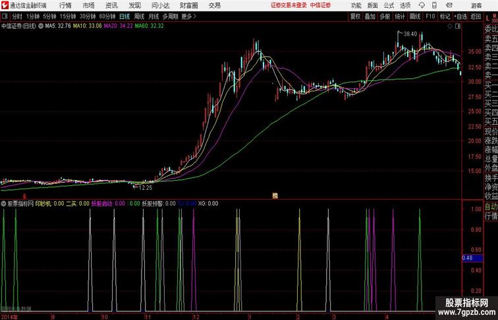Viewport: 498px width, 320px height.
Task: Add stock with the +自选 button
Action: click(x=460, y=16)
